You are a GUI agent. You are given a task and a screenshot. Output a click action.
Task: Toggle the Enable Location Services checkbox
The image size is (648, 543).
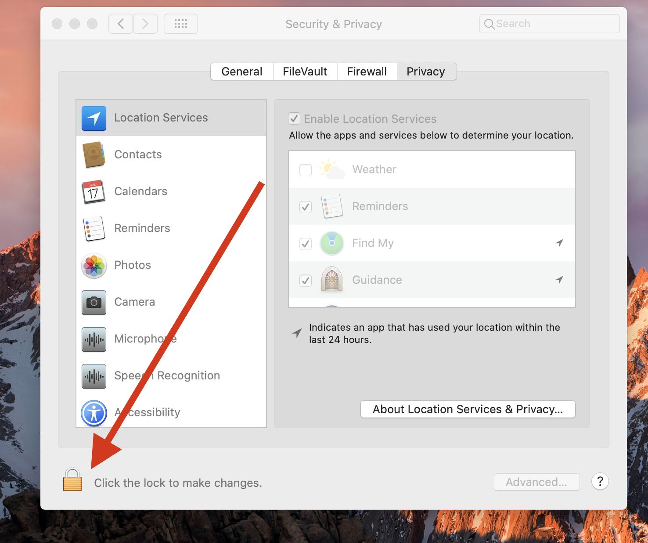pyautogui.click(x=294, y=118)
